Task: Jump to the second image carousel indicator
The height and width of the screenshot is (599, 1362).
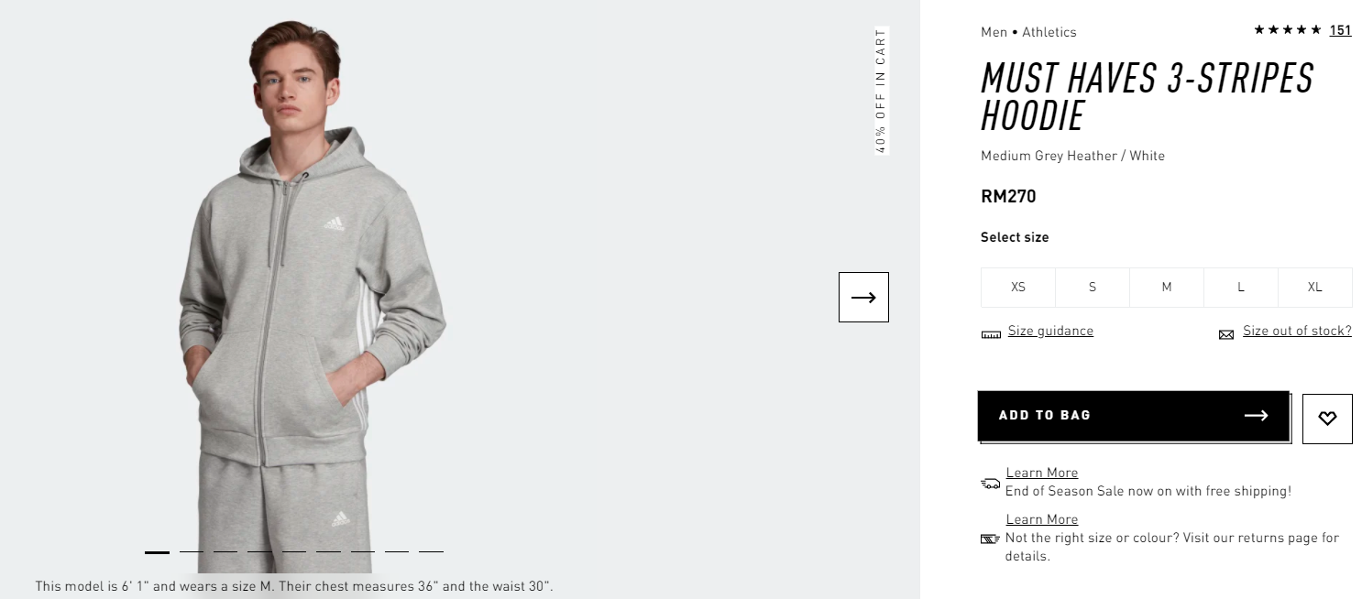Action: coord(192,552)
